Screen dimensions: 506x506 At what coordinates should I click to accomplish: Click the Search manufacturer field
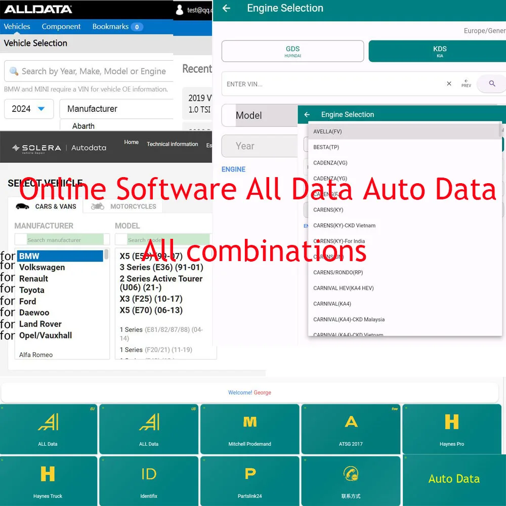pos(62,240)
